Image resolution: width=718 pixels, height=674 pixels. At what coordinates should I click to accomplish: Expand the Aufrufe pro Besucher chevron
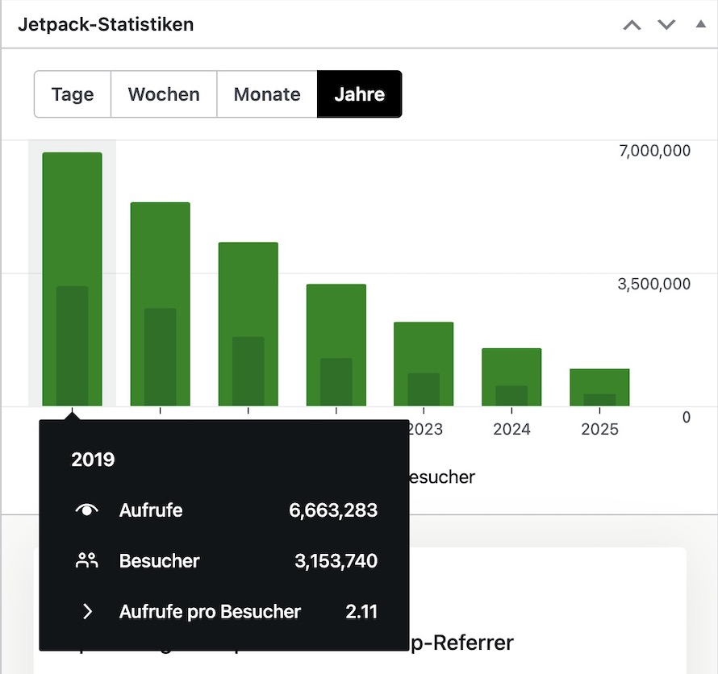(87, 612)
